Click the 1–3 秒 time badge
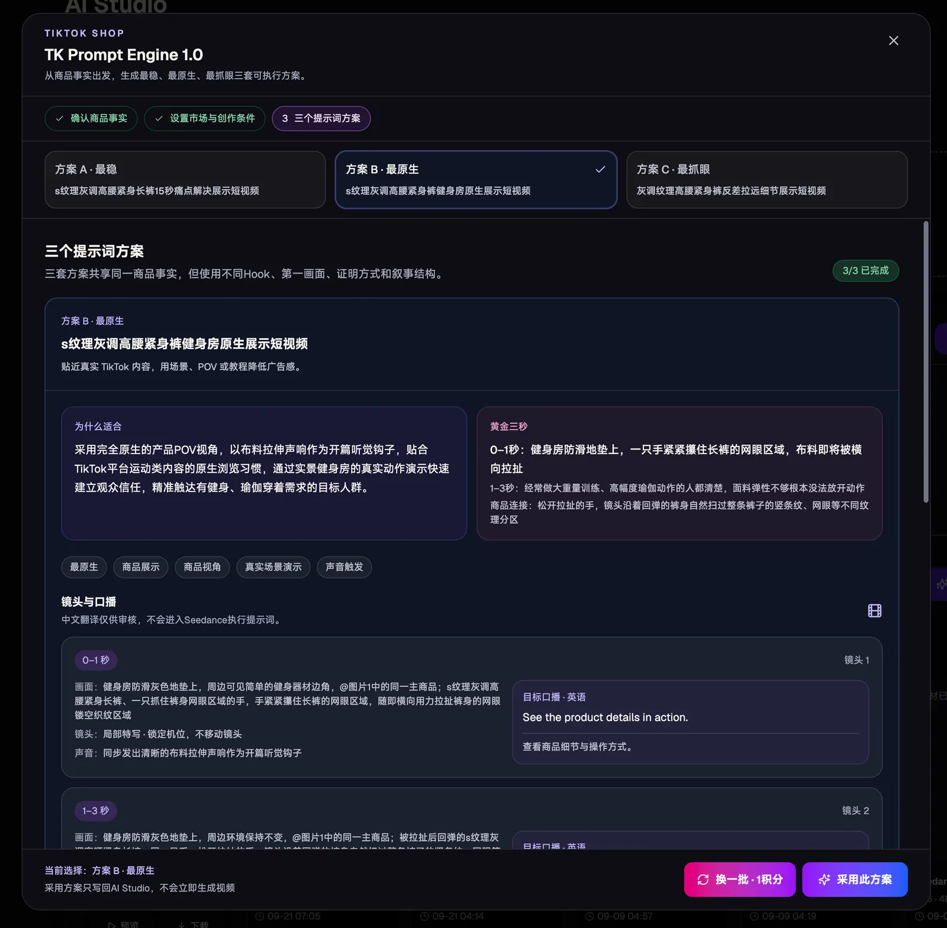Image resolution: width=947 pixels, height=928 pixels. (96, 811)
